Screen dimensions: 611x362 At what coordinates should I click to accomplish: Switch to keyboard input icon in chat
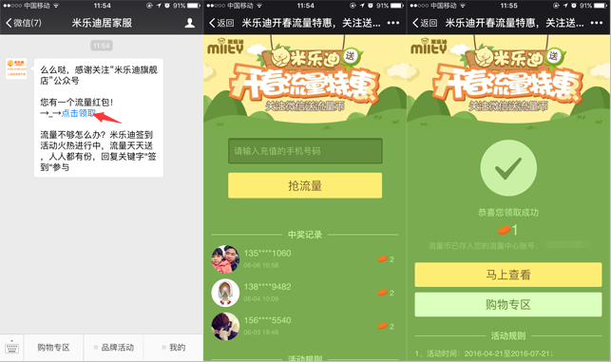coord(11,347)
